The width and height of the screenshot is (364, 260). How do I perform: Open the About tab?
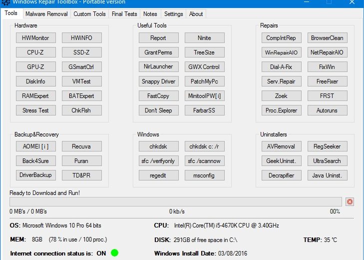[196, 14]
